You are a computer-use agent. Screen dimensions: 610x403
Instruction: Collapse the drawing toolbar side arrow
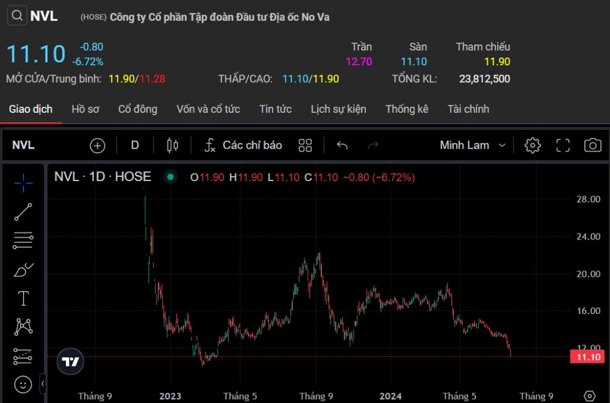(43, 383)
